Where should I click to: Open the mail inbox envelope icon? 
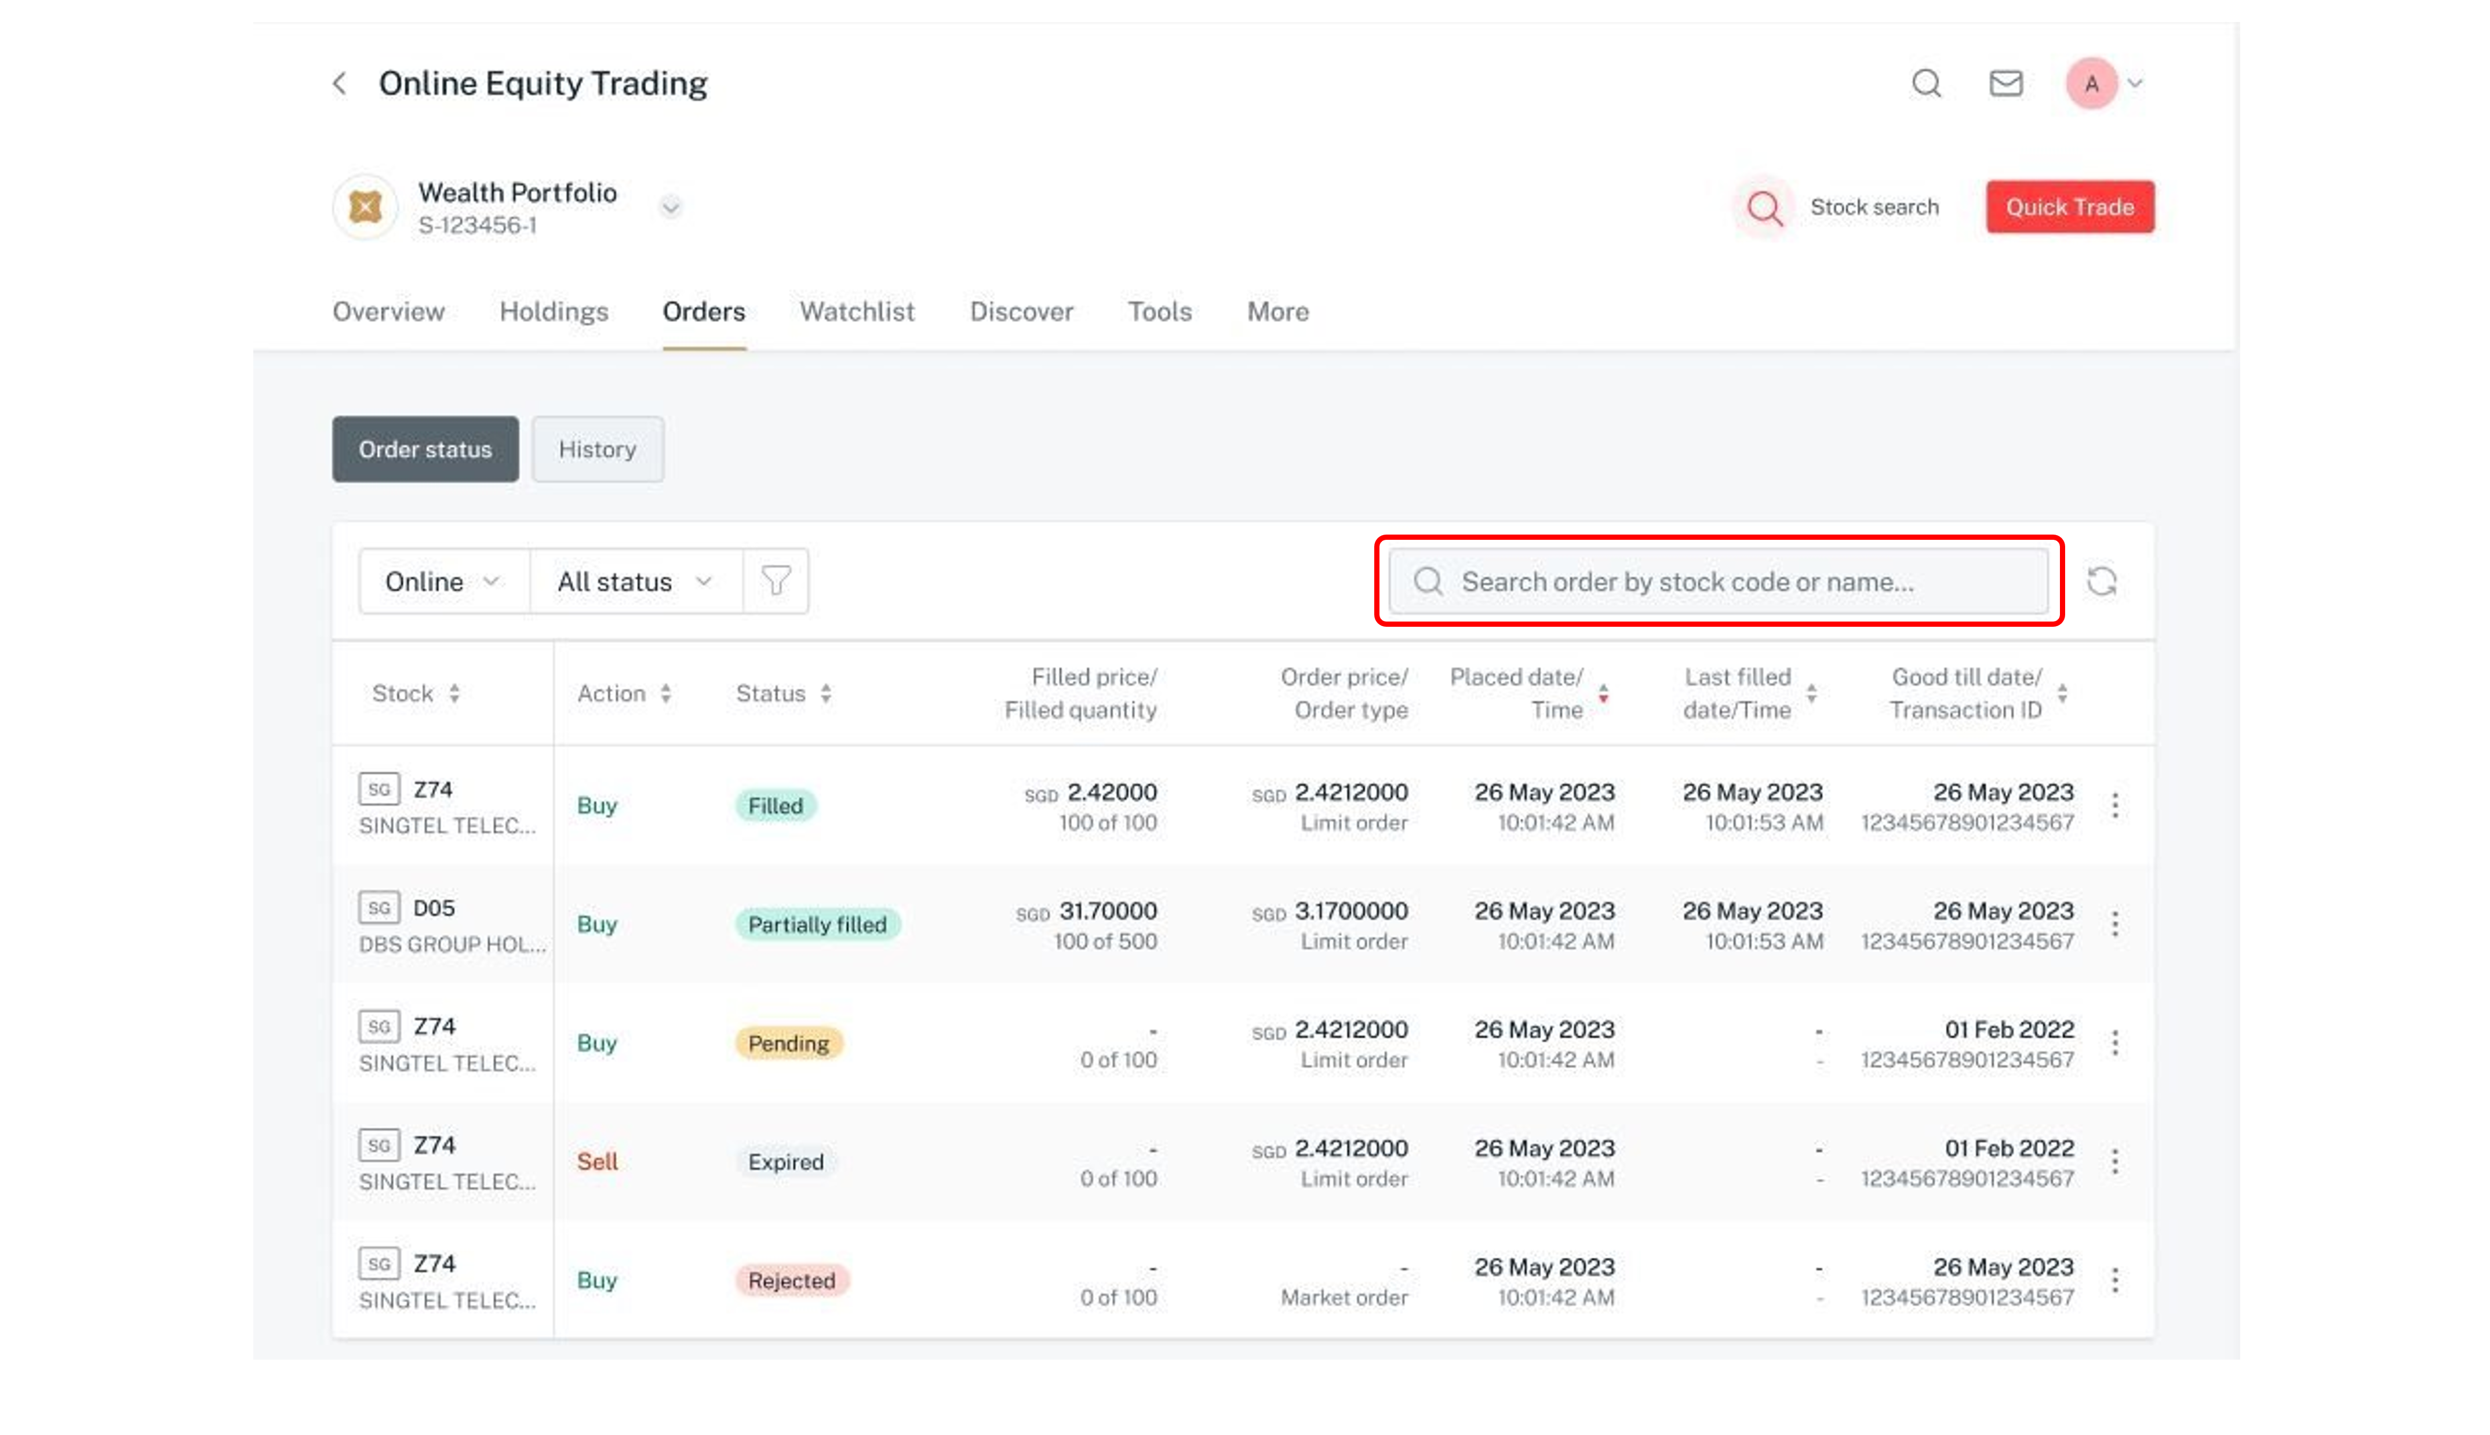[2005, 83]
